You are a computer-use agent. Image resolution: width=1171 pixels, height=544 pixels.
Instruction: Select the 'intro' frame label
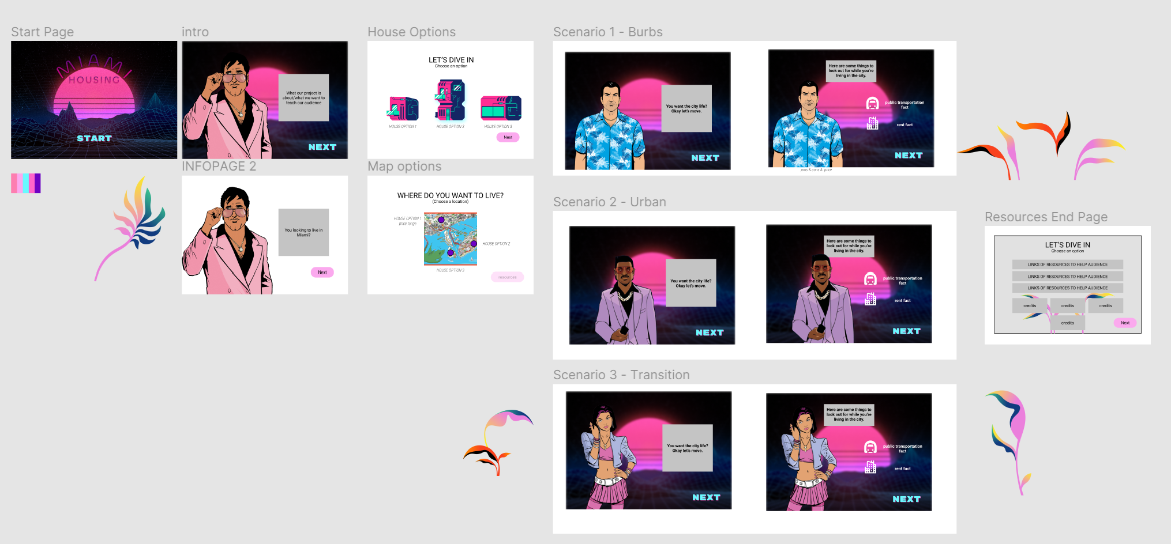[x=195, y=32]
